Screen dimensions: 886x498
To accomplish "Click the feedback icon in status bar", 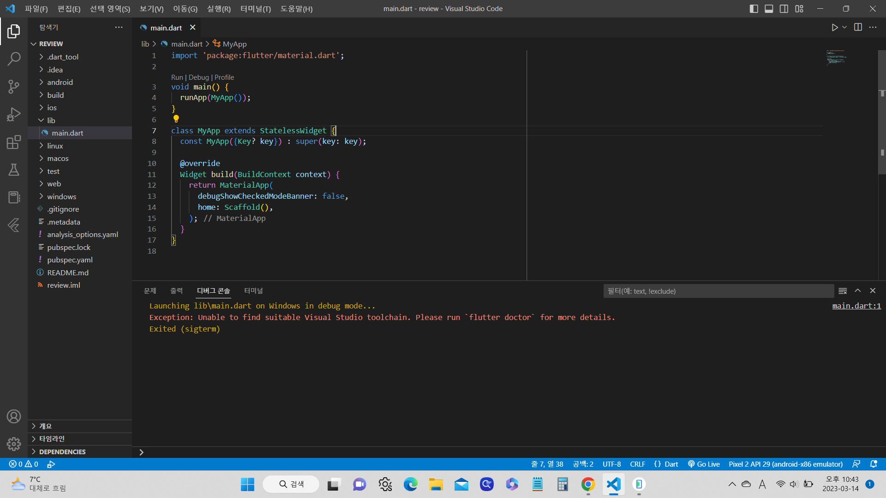I will pos(856,464).
